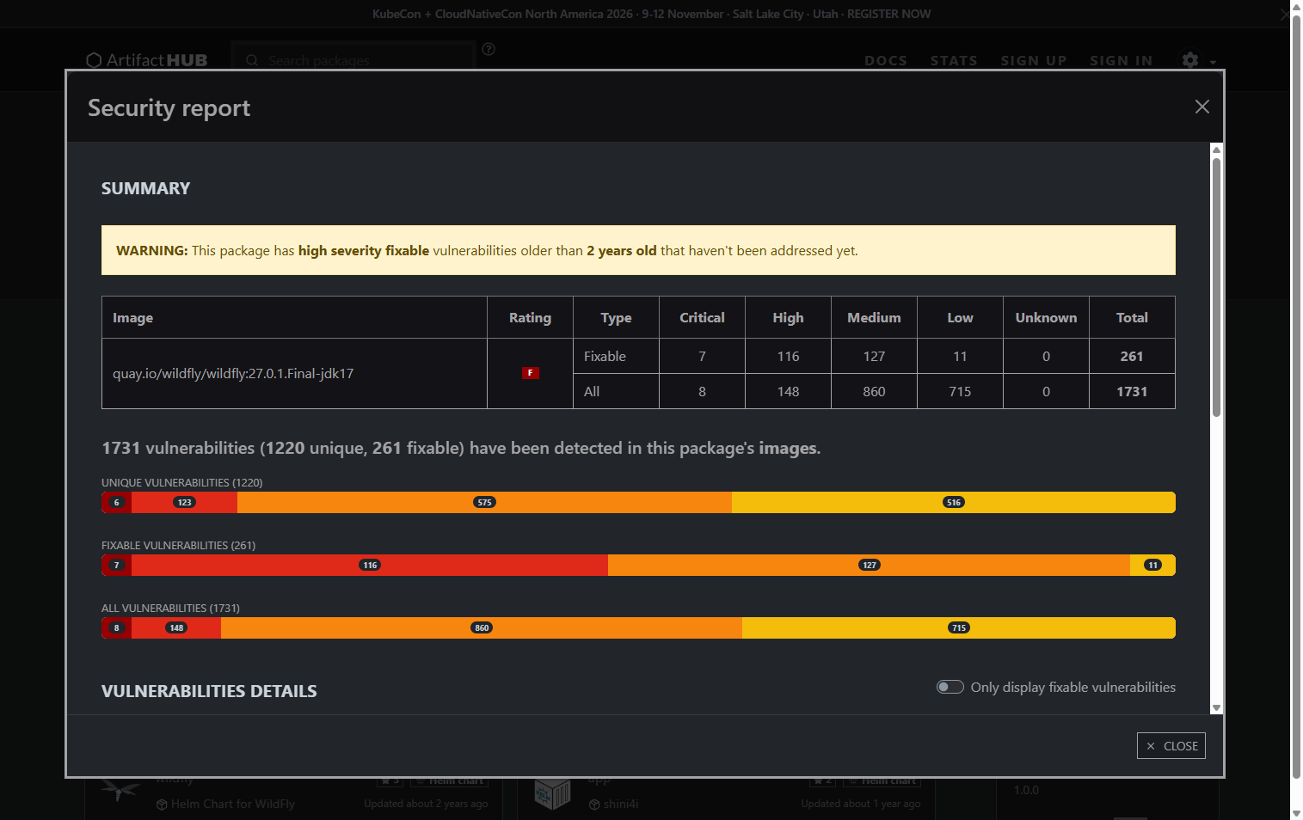Click the Fixable type cell
The width and height of the screenshot is (1303, 820).
(616, 356)
